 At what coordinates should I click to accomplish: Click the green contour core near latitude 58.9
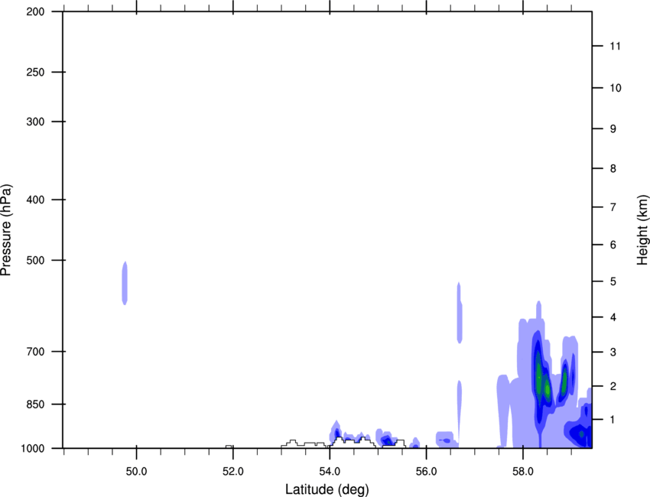point(564,380)
